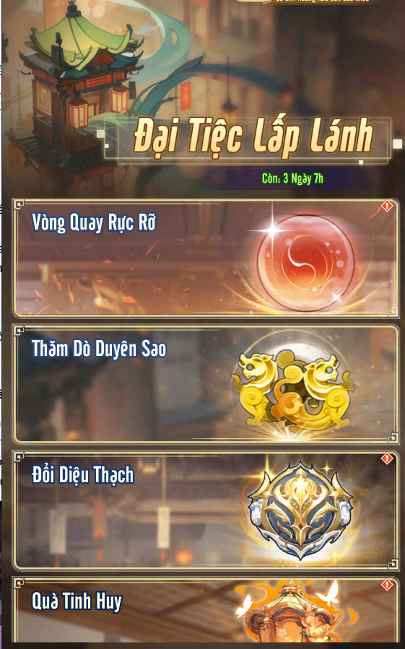
Task: Tap the bottom-right corner ornament of the Vòng Quay card
Action: pos(393,311)
